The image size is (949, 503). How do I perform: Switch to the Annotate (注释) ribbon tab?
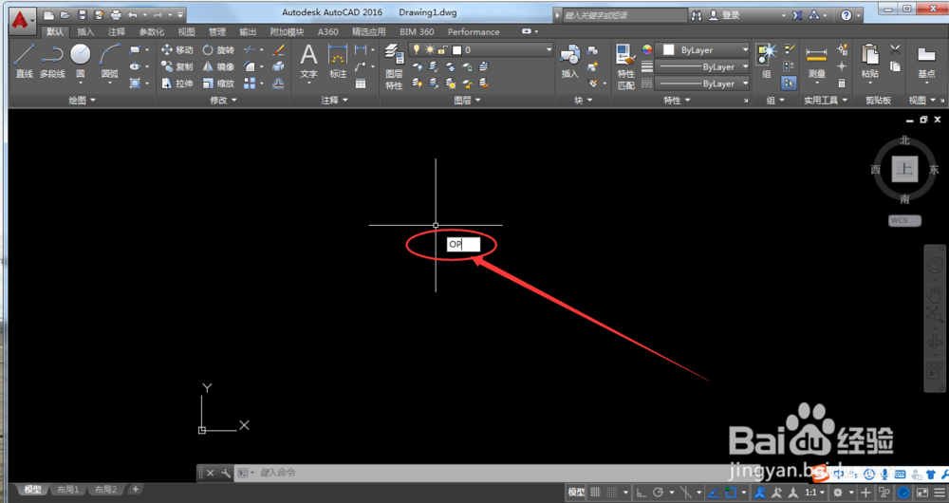tap(117, 31)
